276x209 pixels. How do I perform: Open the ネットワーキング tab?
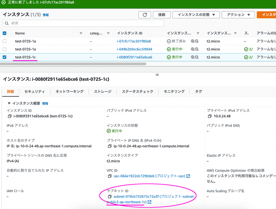point(70,92)
